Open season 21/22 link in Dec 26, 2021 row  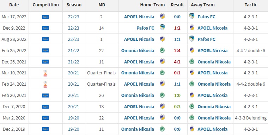pyautogui.click(x=73, y=62)
